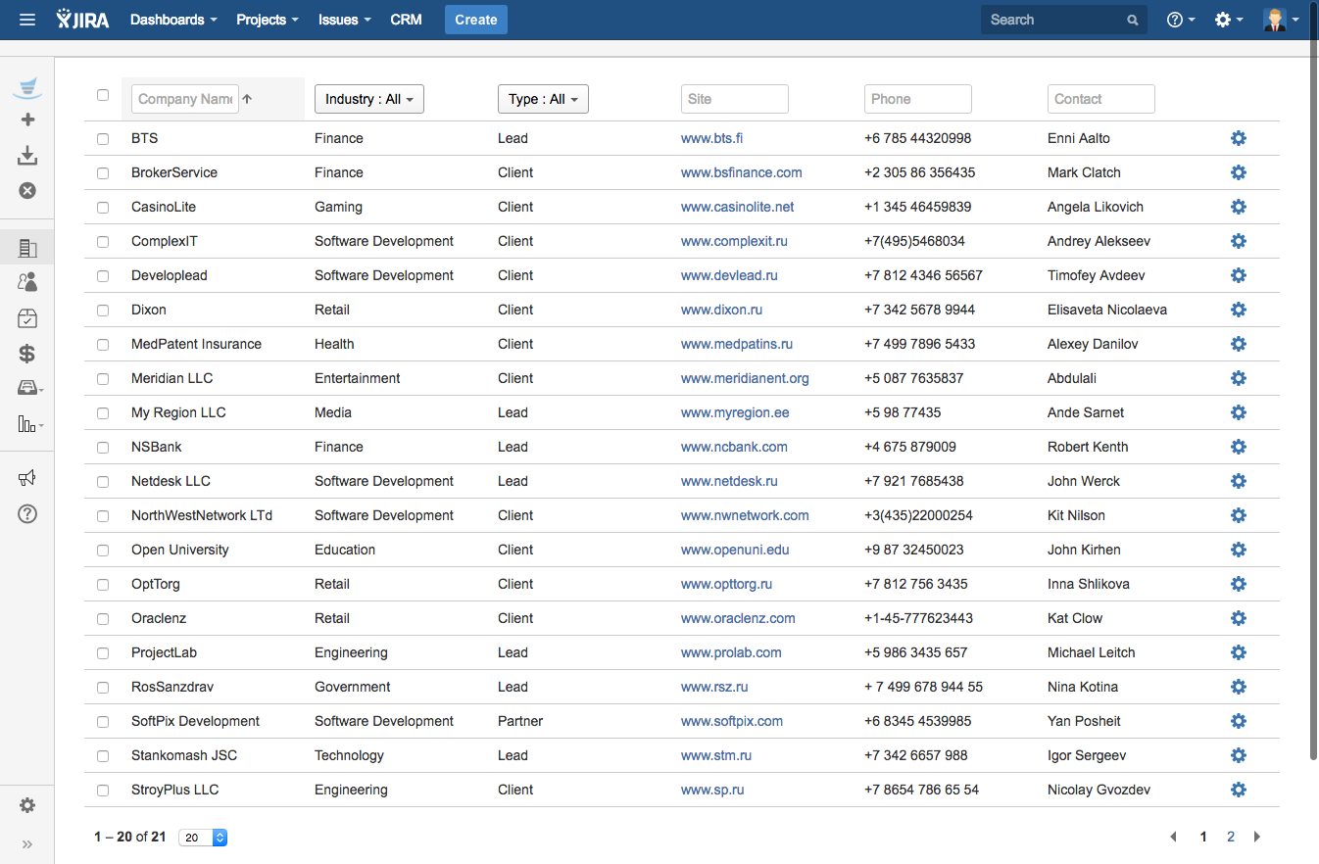Click the Contact filter input field
The width and height of the screenshot is (1319, 864).
pos(1100,99)
